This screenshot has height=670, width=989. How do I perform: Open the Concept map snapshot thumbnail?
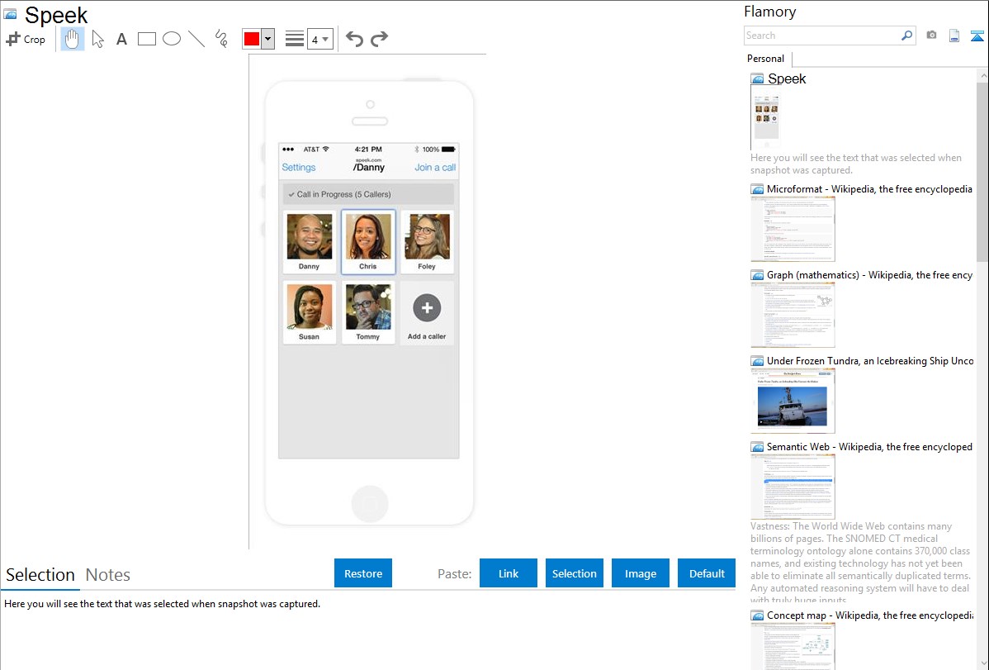coord(793,646)
